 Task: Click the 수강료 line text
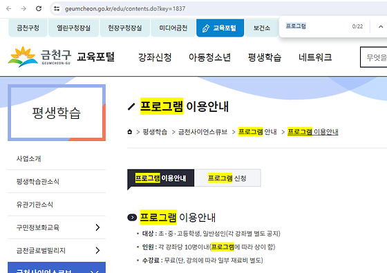pos(202,260)
